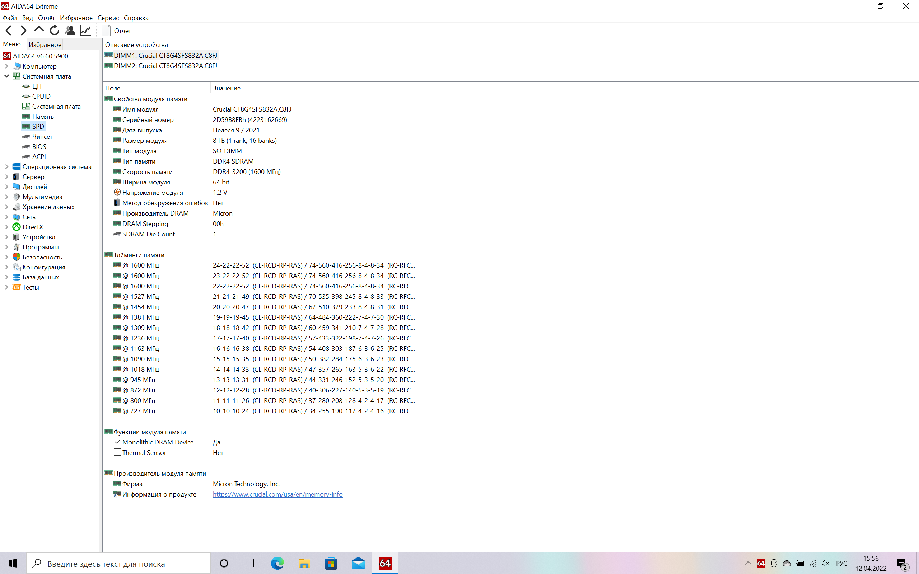The image size is (919, 574).
Task: Toggle the Thermal Sensor checkbox
Action: pos(117,452)
